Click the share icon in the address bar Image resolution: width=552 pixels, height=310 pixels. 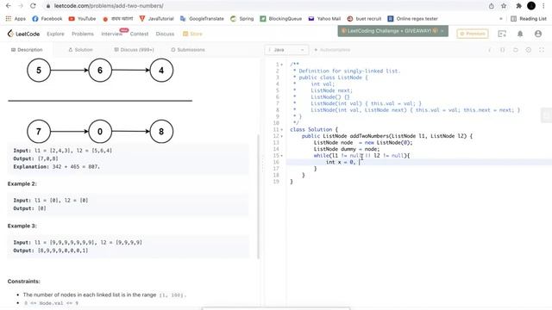tap(491, 6)
